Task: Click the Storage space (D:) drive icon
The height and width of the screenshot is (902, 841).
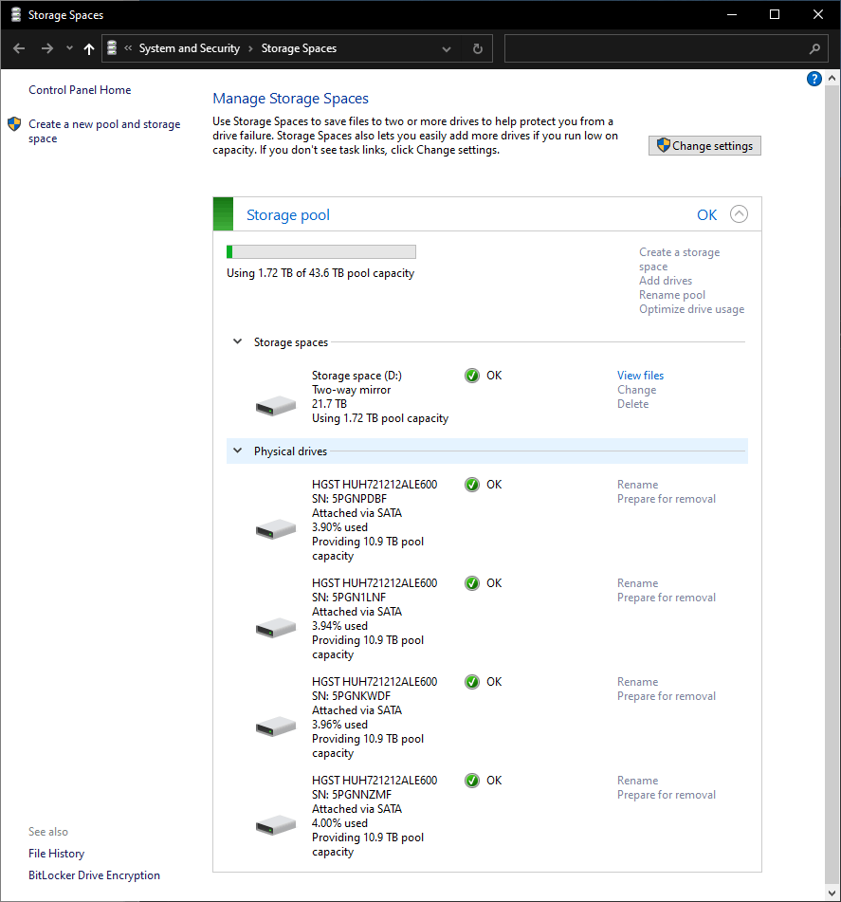Action: point(276,406)
